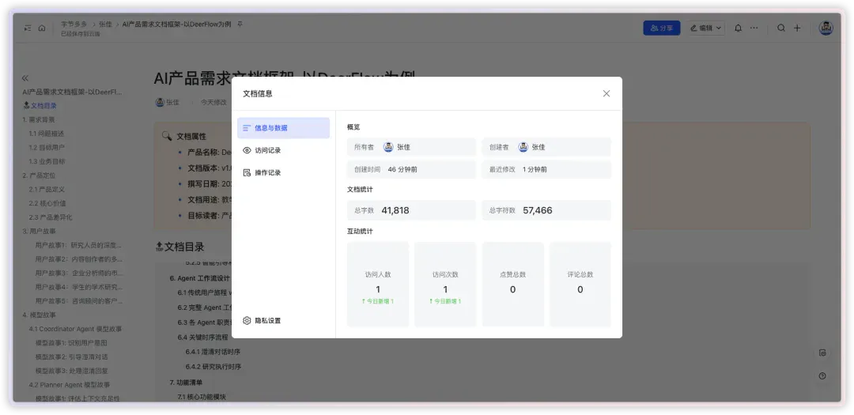The width and height of the screenshot is (854, 415).
Task: Open 隐私设置 privacy settings
Action: pyautogui.click(x=262, y=321)
